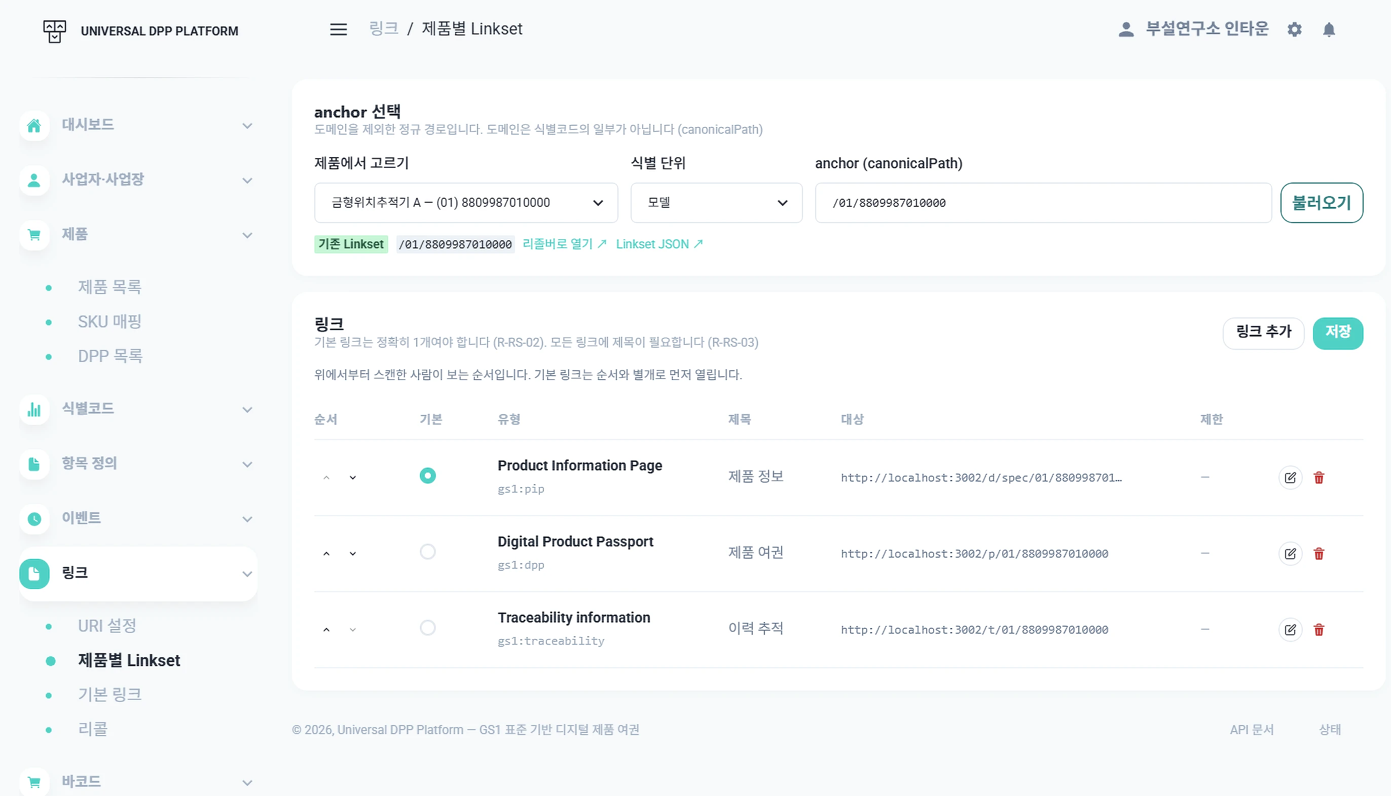Viewport: 1391px width, 796px height.
Task: Click the Universal DPP Platform logo
Action: pyautogui.click(x=55, y=31)
